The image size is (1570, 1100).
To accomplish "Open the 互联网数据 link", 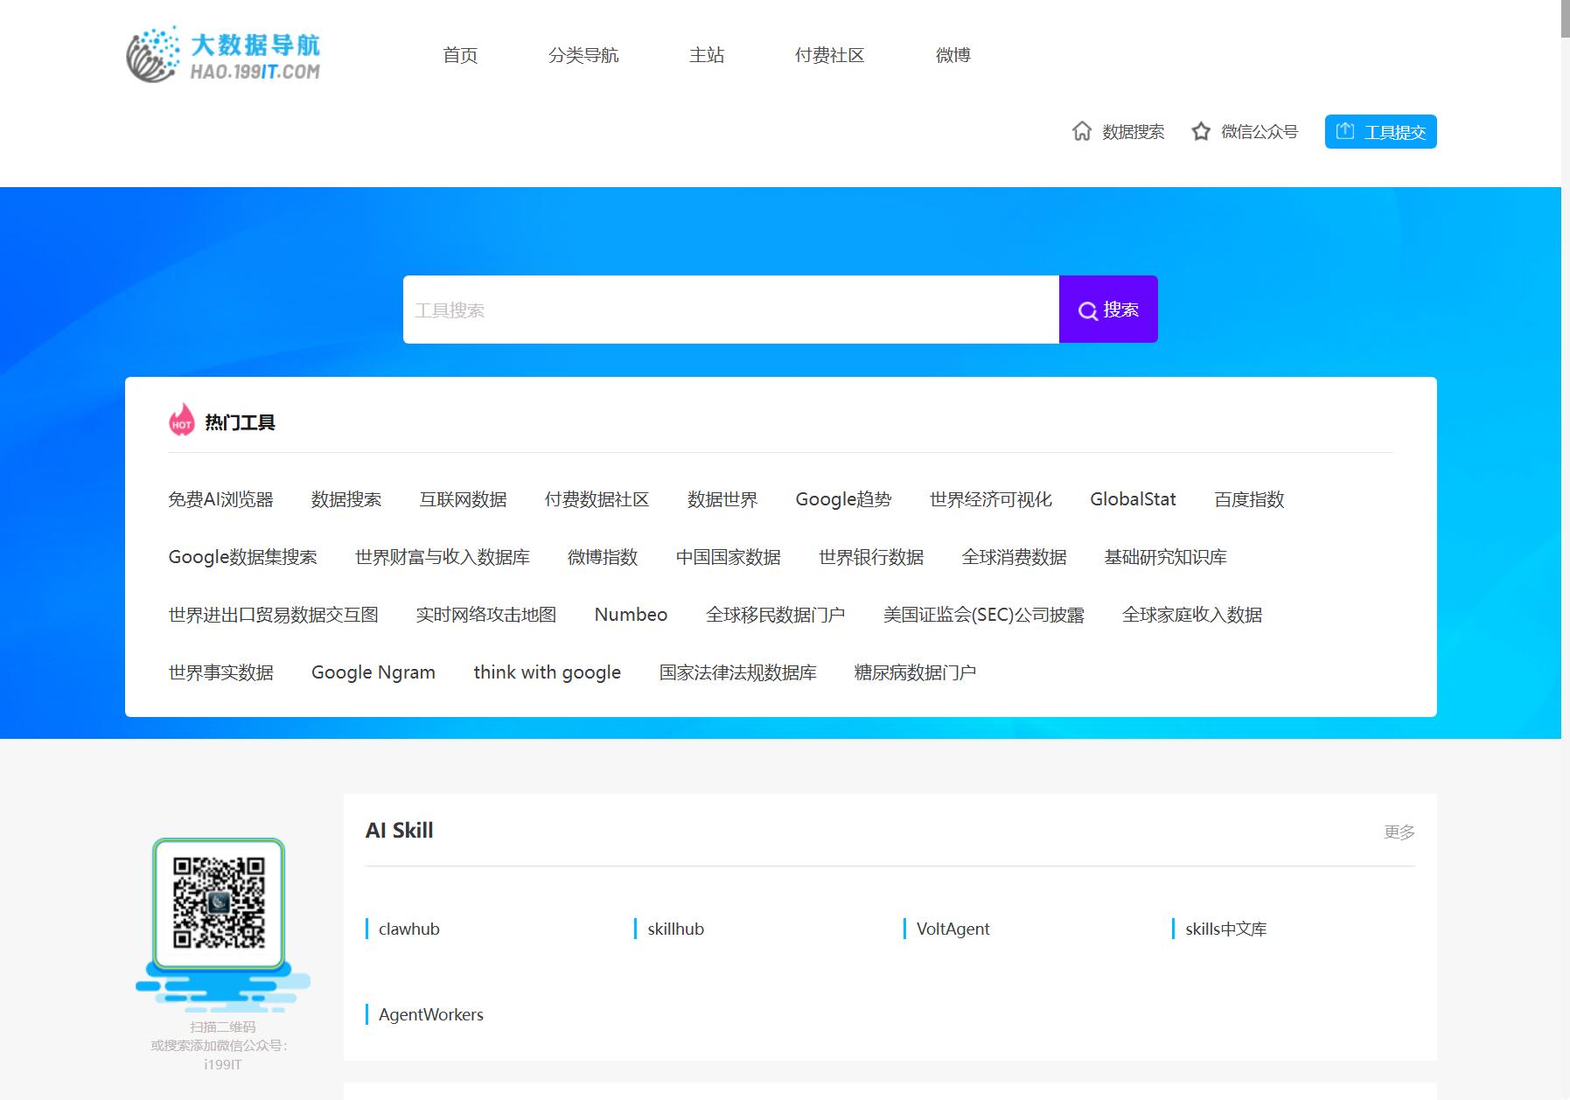I will (x=463, y=499).
